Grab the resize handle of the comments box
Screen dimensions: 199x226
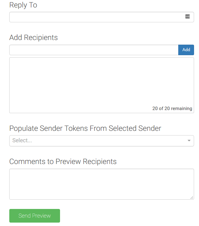[192, 197]
